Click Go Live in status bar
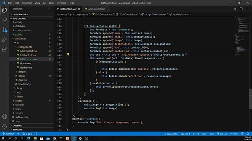Viewport: 252px width, 141px height. 222,134
